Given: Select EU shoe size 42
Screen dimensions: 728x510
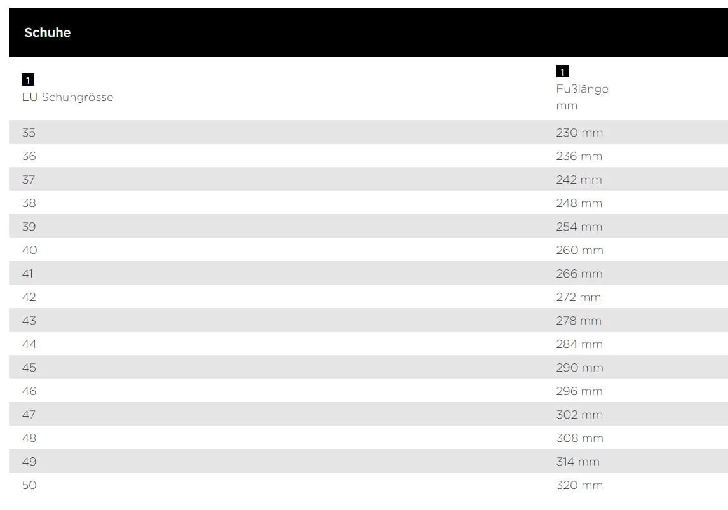Looking at the screenshot, I should pos(29,297).
